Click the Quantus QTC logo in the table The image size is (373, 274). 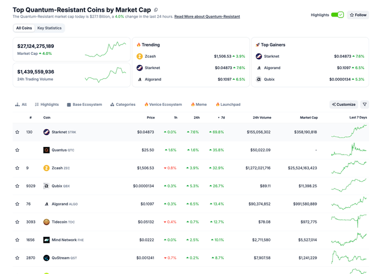point(47,150)
